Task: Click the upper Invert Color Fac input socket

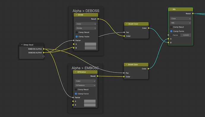Action: [x=124, y=32]
